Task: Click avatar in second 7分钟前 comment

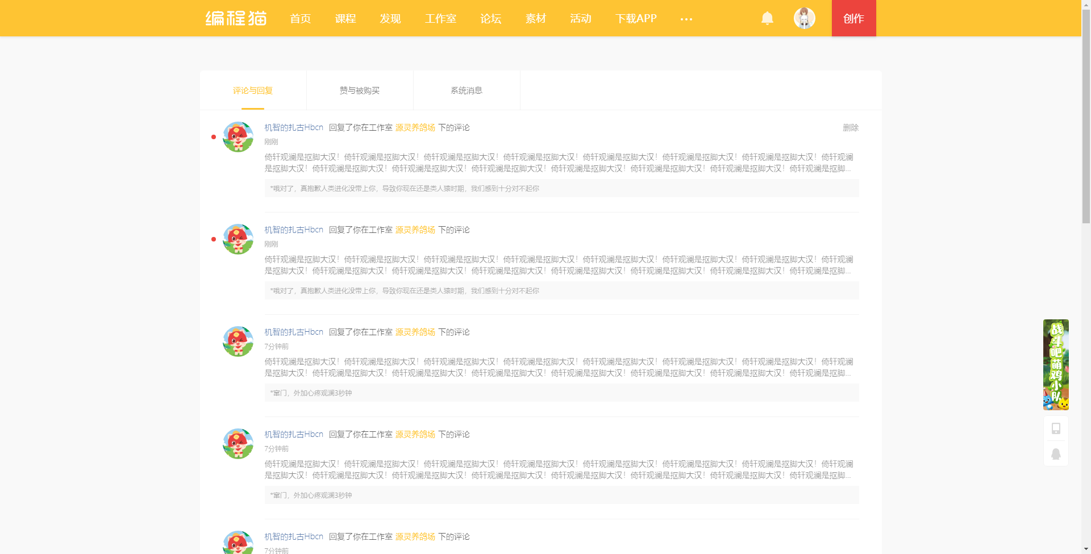Action: [238, 444]
